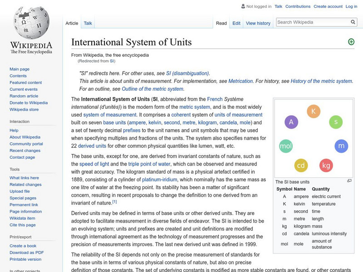Click the green s second circle
This screenshot has width=363, height=272.
click(336, 122)
